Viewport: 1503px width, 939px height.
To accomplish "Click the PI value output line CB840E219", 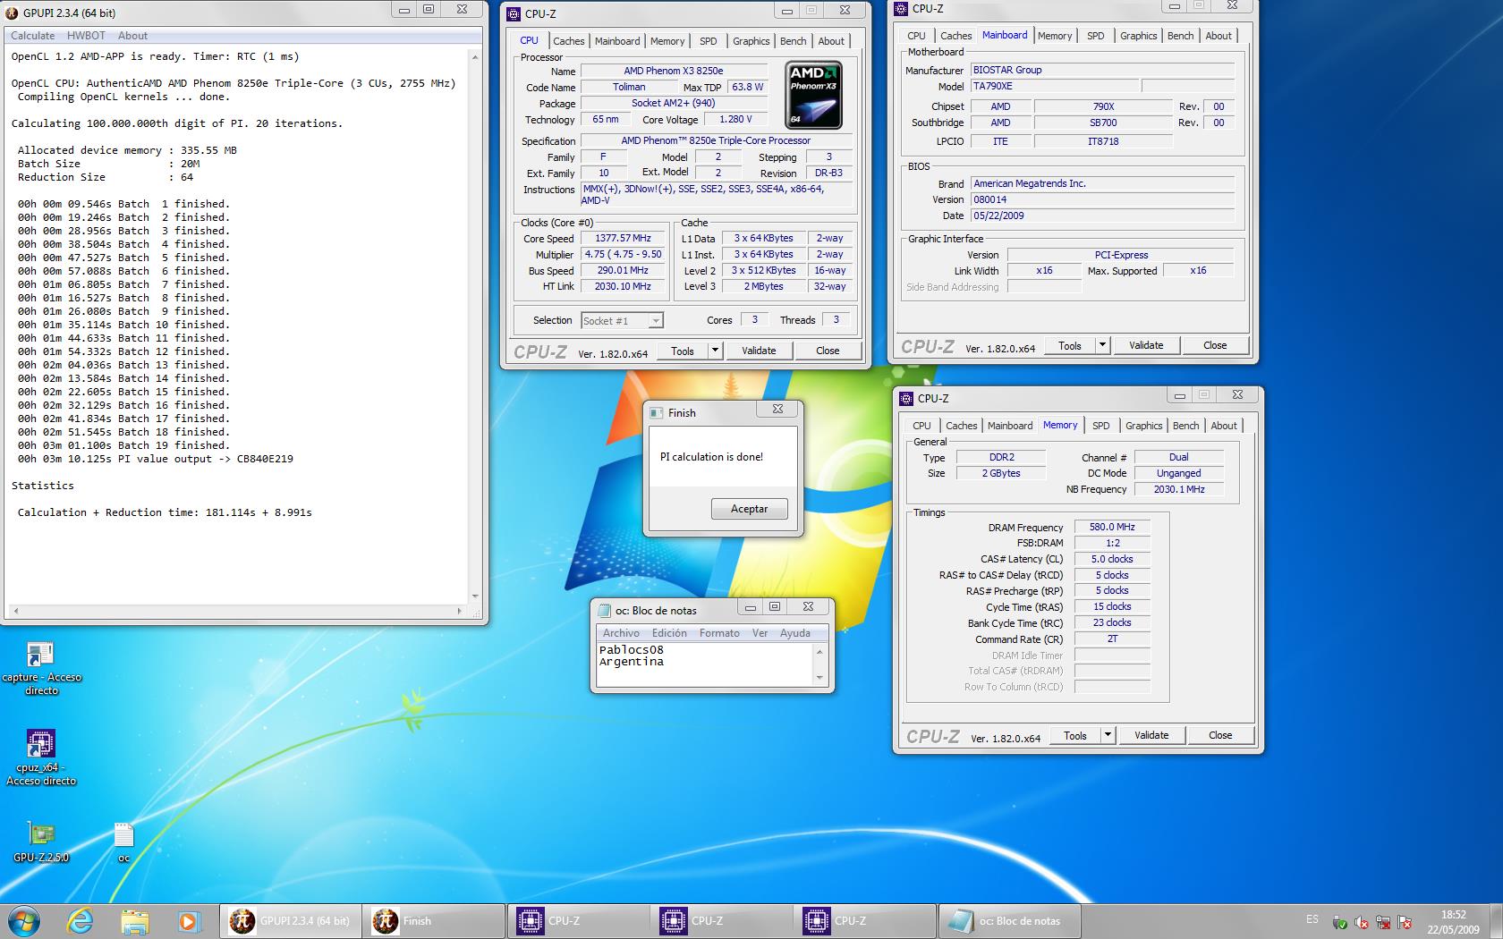I will 156,459.
